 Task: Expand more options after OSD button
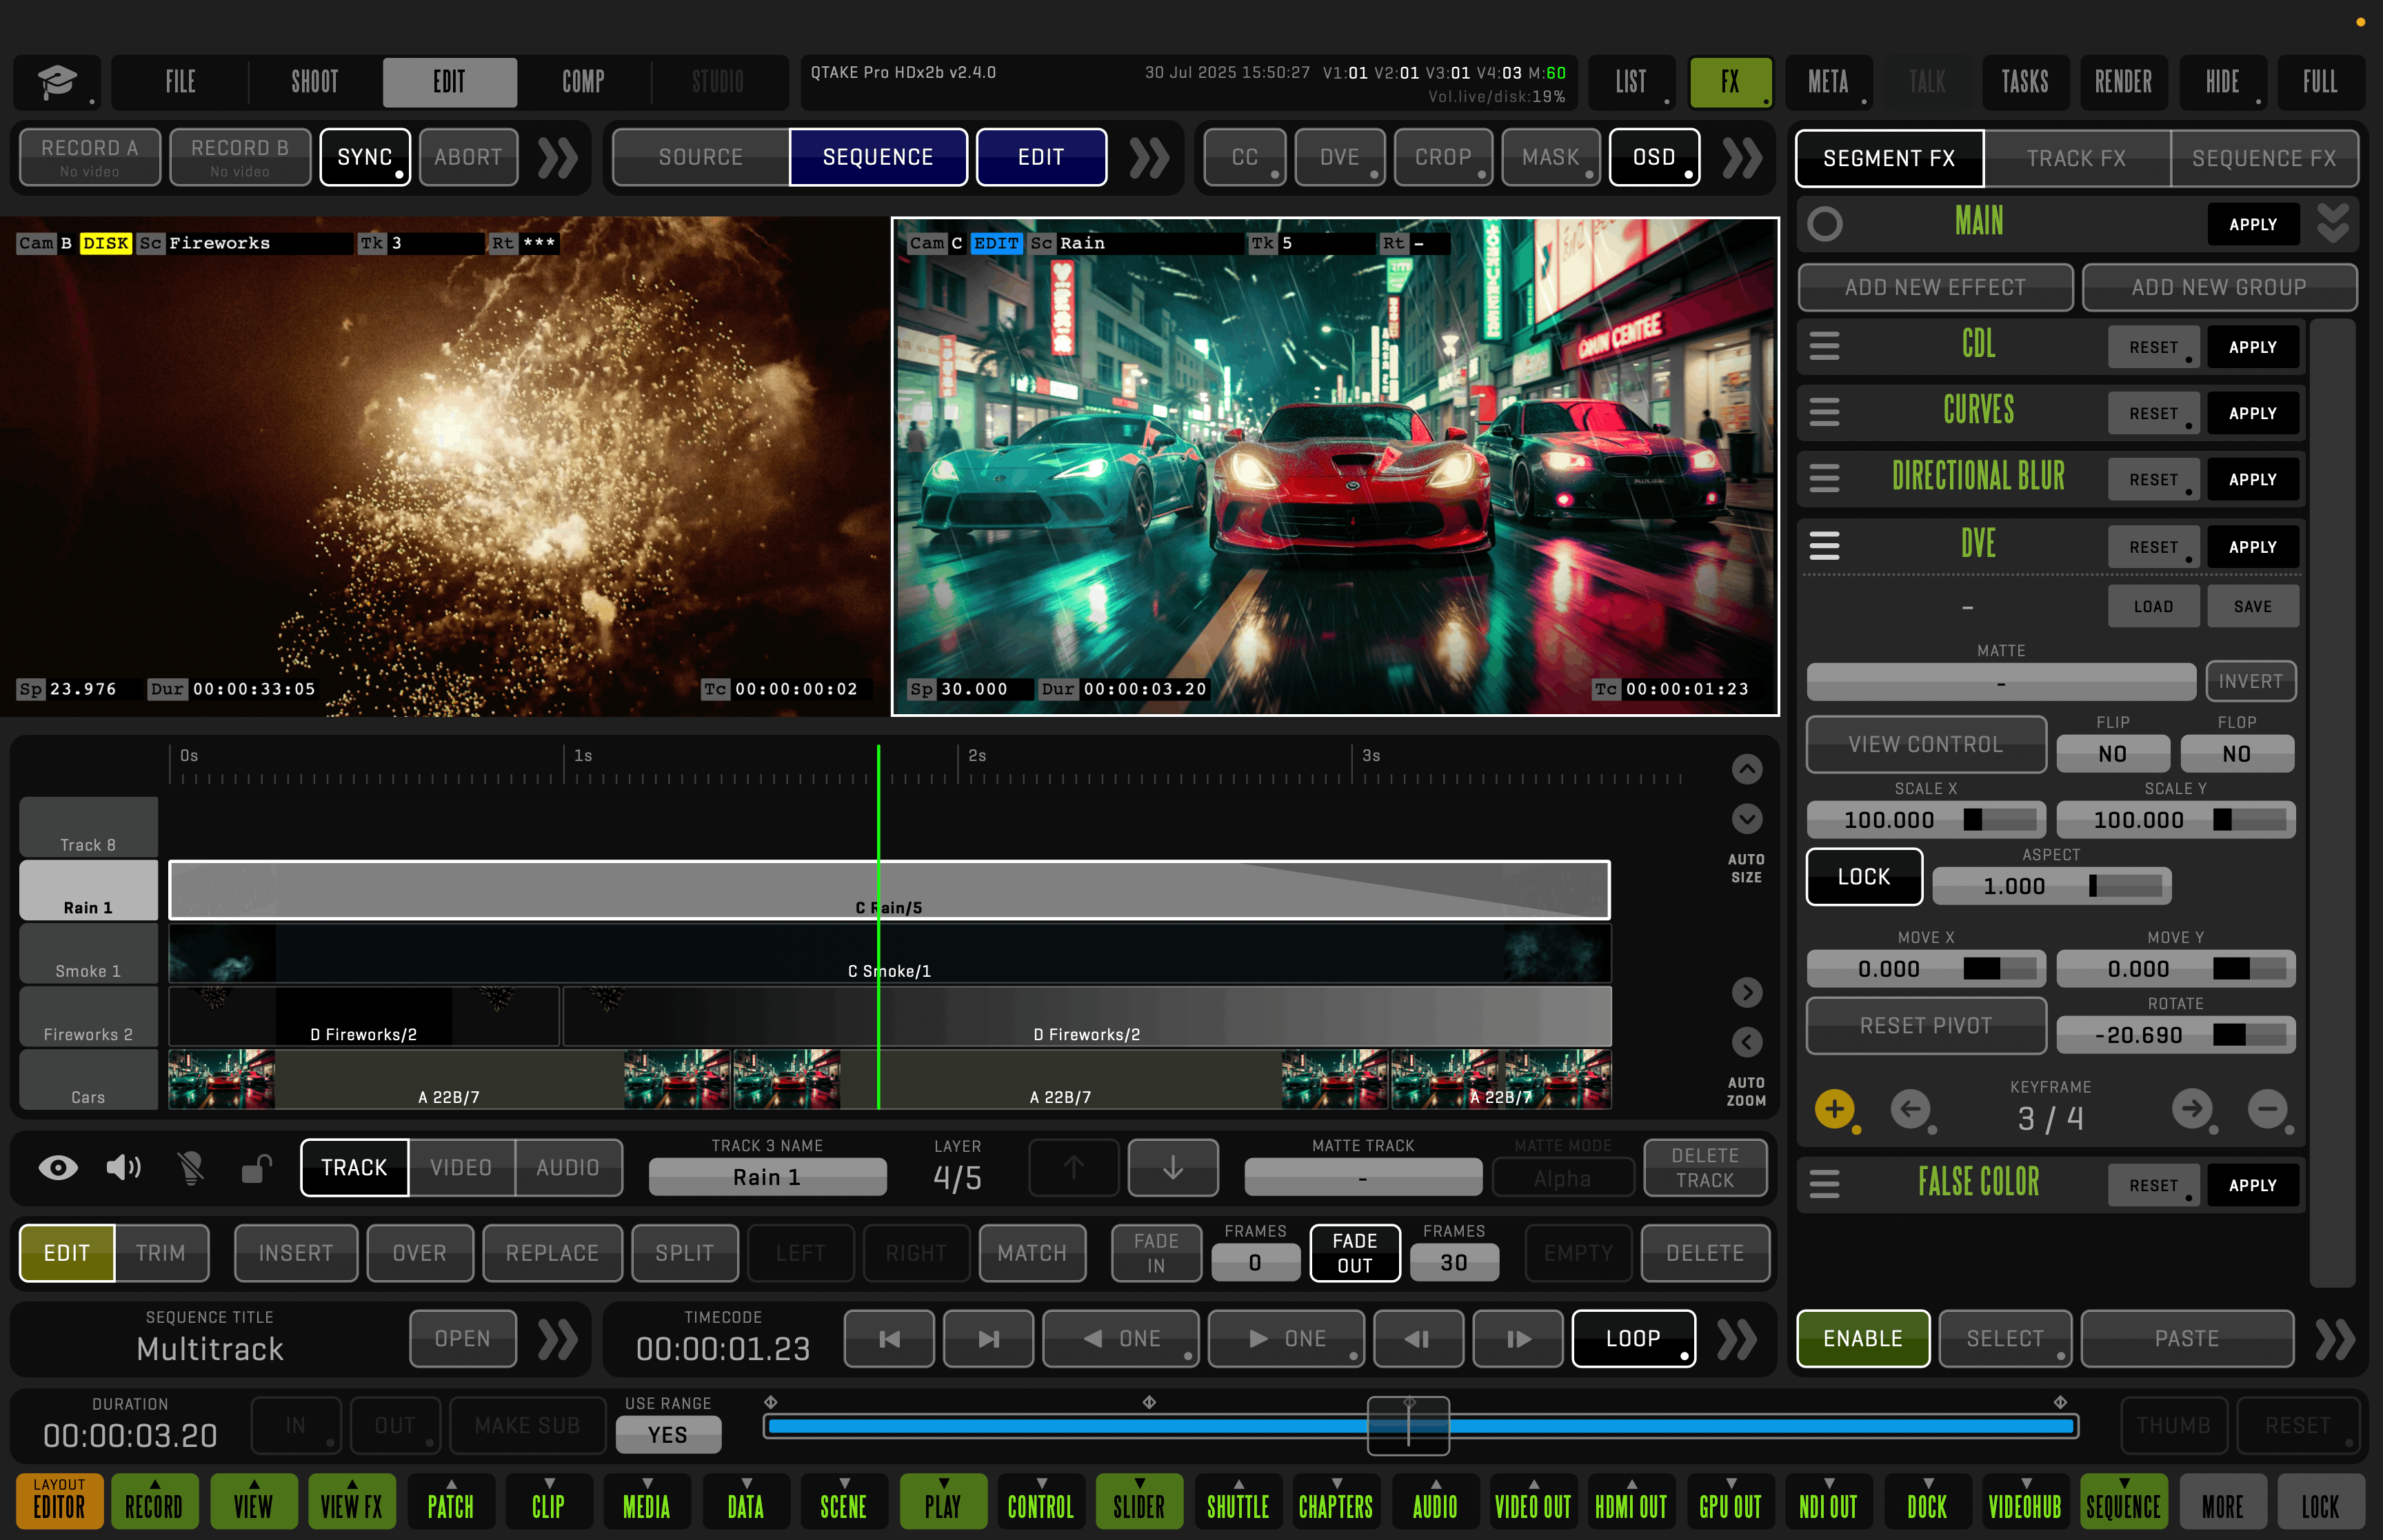coord(1742,158)
